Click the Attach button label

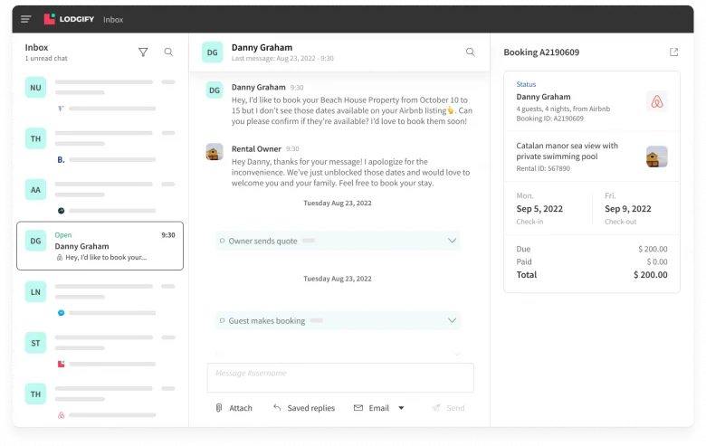pyautogui.click(x=241, y=408)
